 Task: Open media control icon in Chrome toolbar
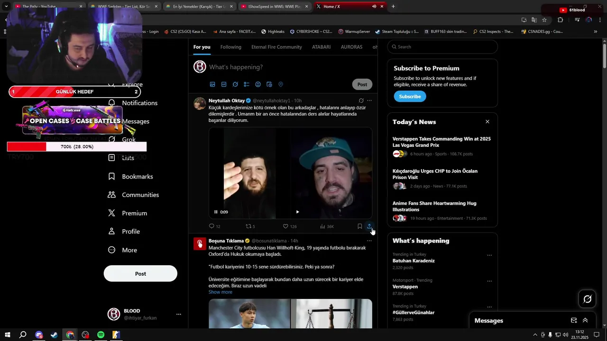[x=577, y=20]
